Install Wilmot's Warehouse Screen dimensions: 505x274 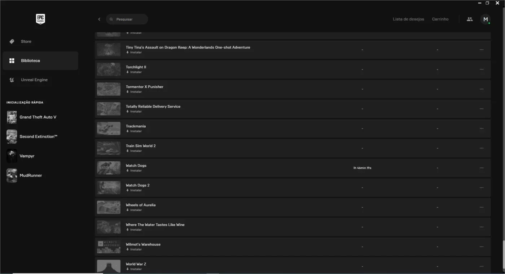tap(134, 249)
